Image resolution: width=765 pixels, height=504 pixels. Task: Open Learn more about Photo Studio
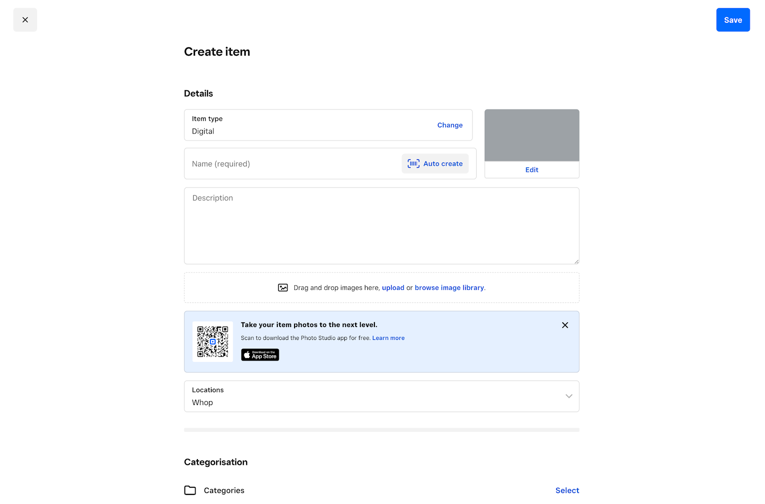(x=388, y=338)
